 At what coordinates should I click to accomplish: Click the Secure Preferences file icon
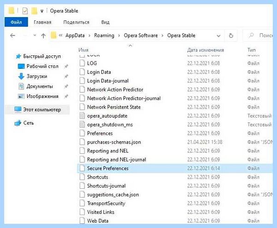click(82, 168)
